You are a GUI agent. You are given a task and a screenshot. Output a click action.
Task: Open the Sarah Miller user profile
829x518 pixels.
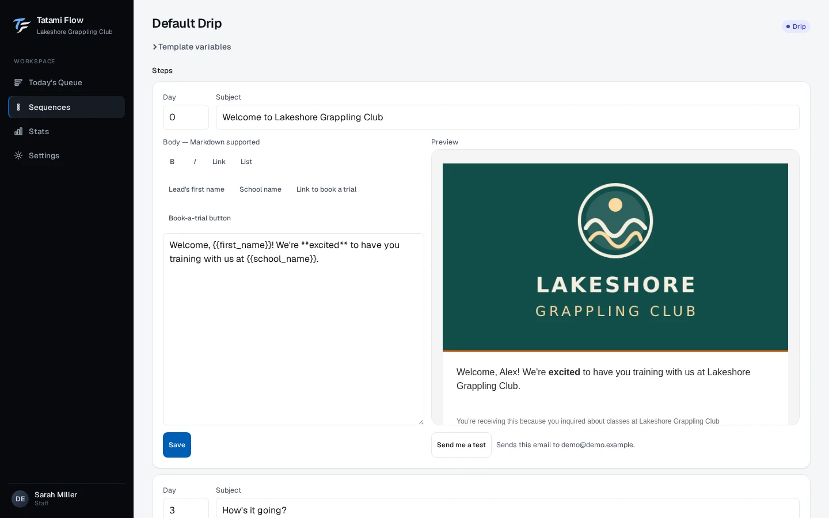click(66, 499)
